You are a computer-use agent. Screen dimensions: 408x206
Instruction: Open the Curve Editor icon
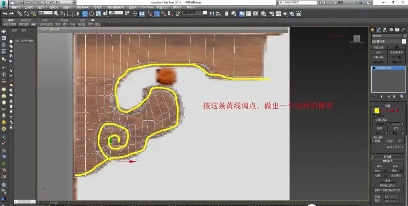249,14
